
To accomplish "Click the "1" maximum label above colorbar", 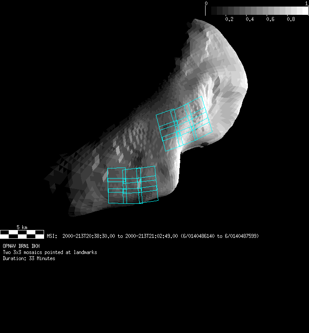I will click(306, 3).
